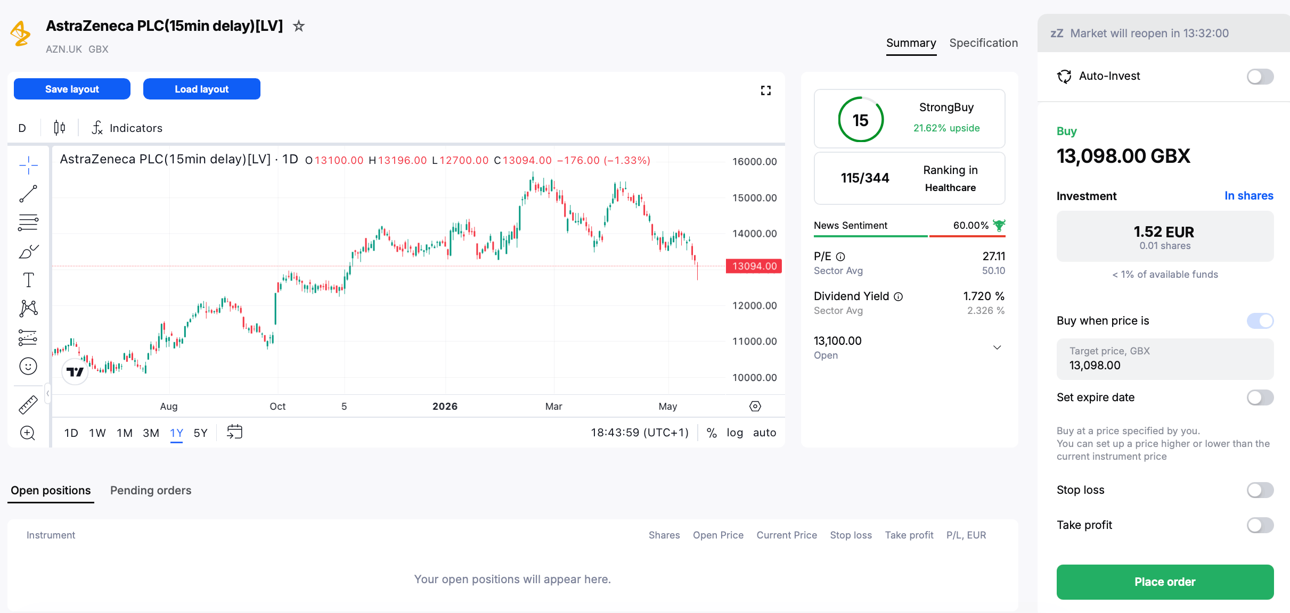Set chart range to 1D
This screenshot has height=613, width=1290.
[71, 433]
